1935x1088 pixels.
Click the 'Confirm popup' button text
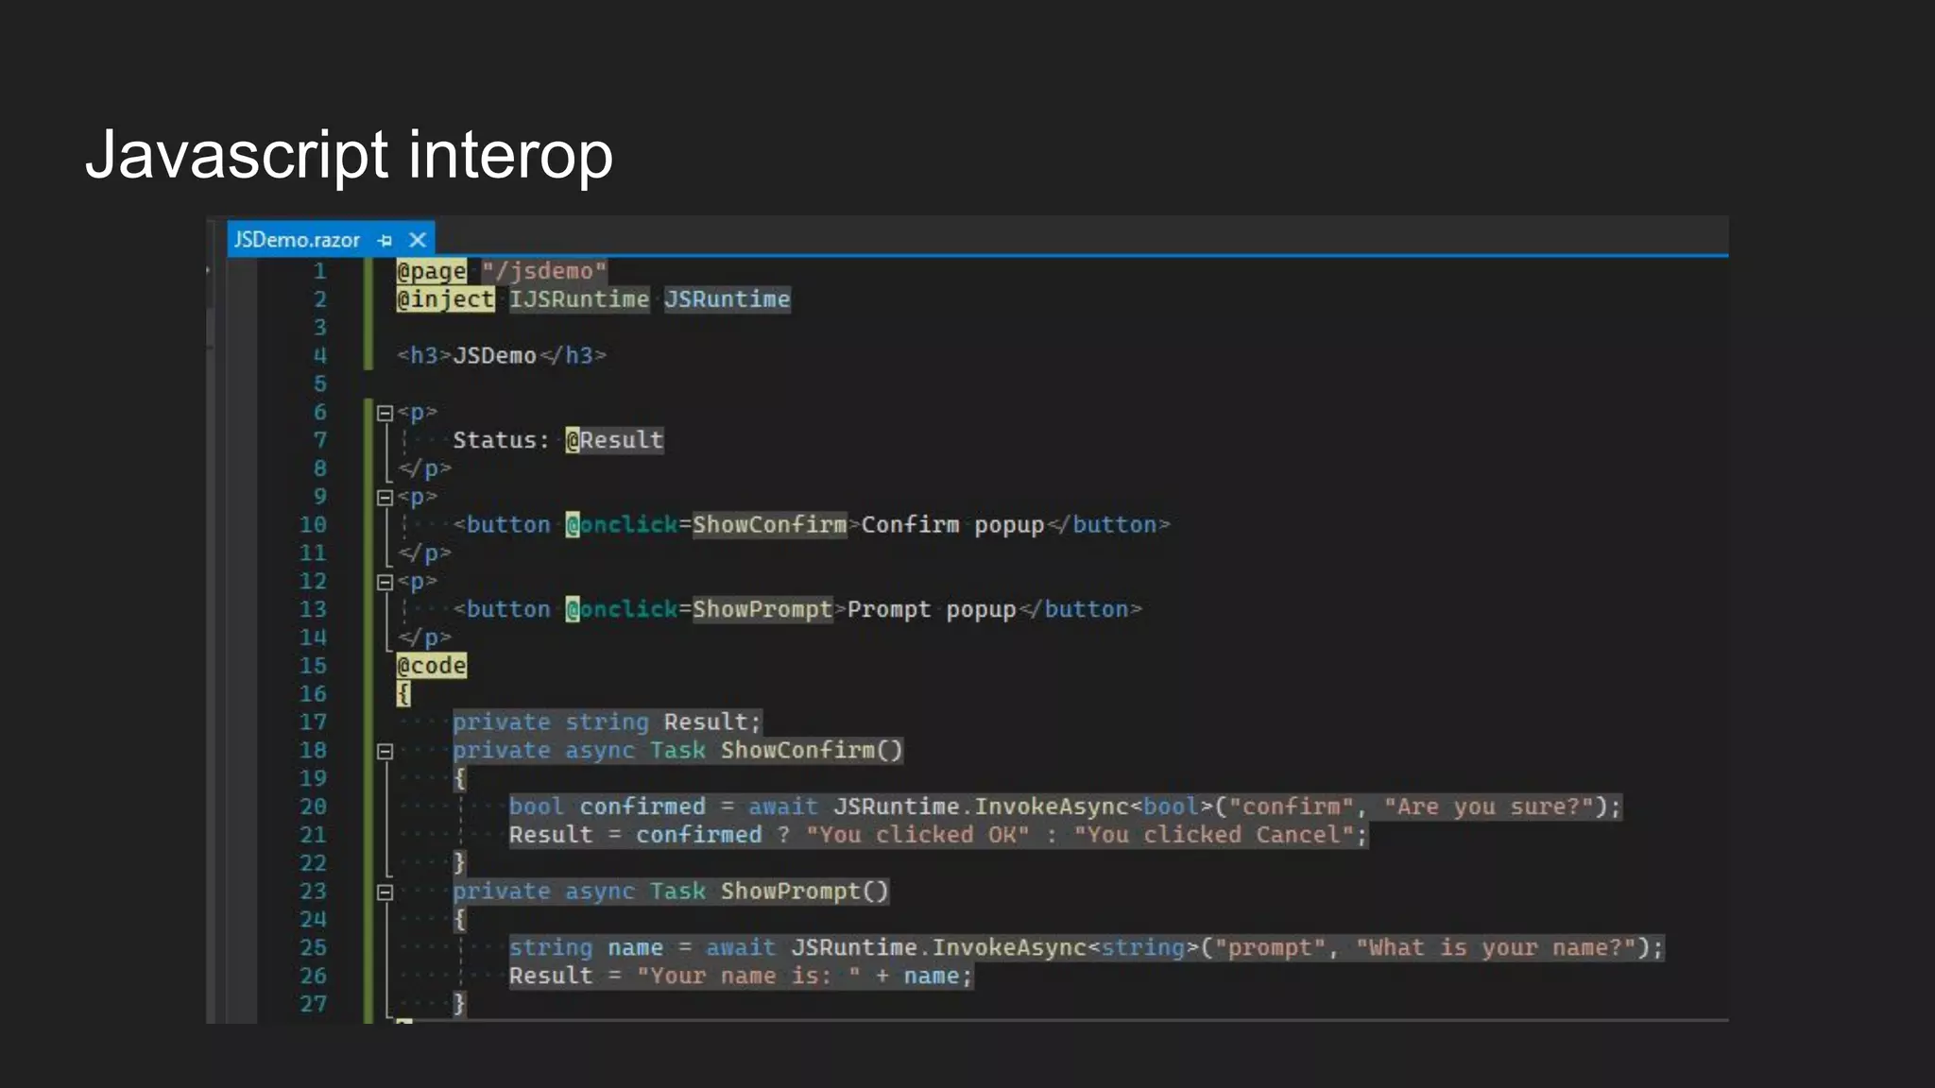(952, 525)
